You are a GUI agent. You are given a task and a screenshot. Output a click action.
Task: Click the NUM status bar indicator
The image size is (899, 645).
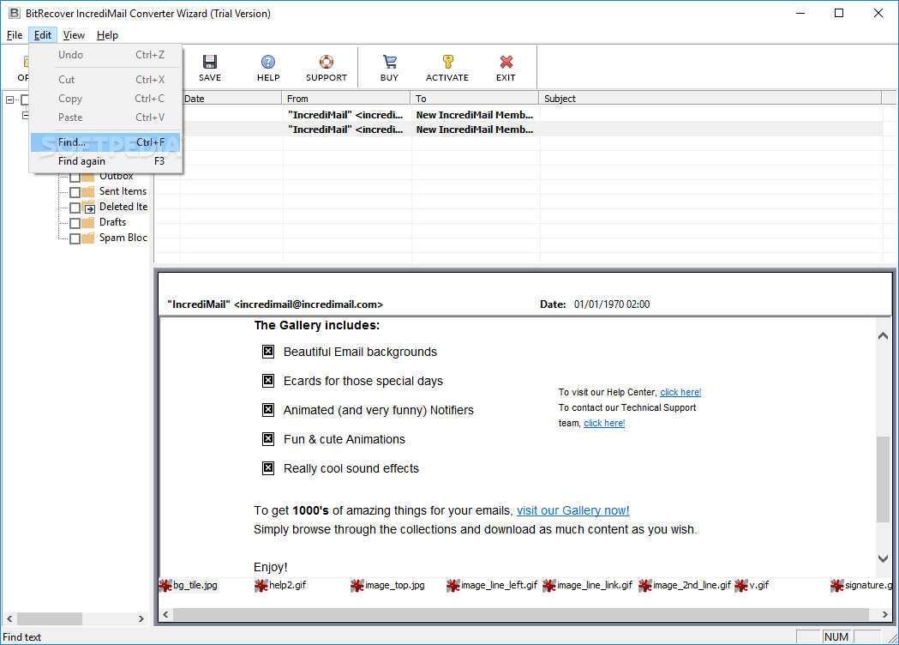(x=836, y=637)
